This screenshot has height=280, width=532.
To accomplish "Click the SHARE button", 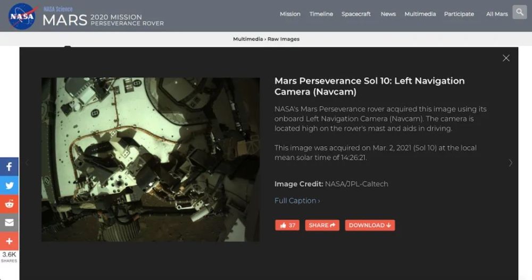I will 322,225.
